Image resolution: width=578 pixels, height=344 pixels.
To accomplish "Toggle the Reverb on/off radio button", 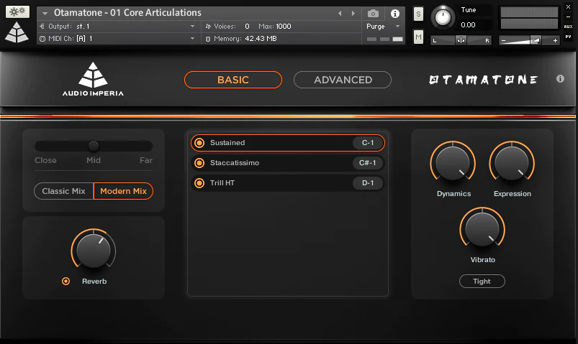I will (66, 282).
